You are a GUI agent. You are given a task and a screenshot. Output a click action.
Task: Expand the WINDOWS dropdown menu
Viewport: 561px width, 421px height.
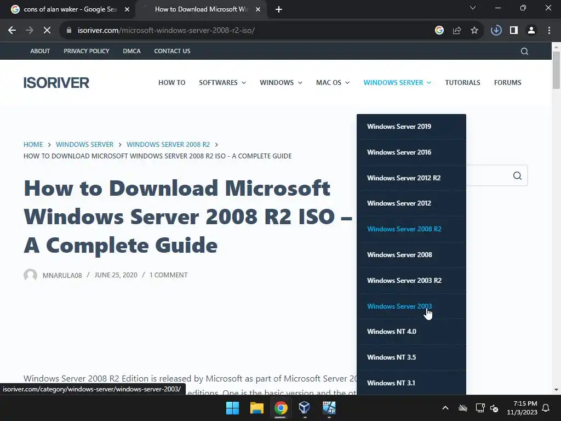(281, 83)
